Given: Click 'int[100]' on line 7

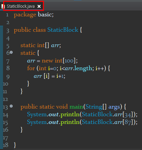Looking at the screenshot, I should pyautogui.click(x=65, y=61).
